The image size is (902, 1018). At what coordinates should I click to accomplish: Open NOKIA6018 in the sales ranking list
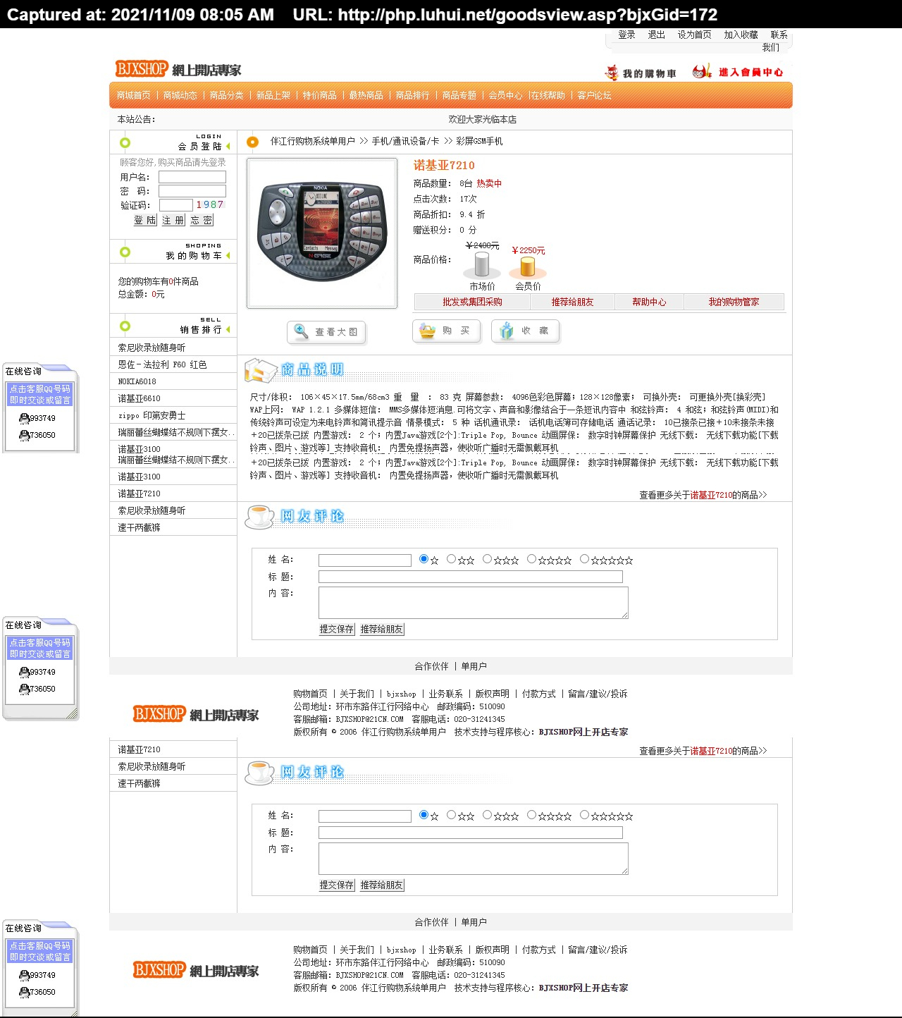click(x=137, y=382)
